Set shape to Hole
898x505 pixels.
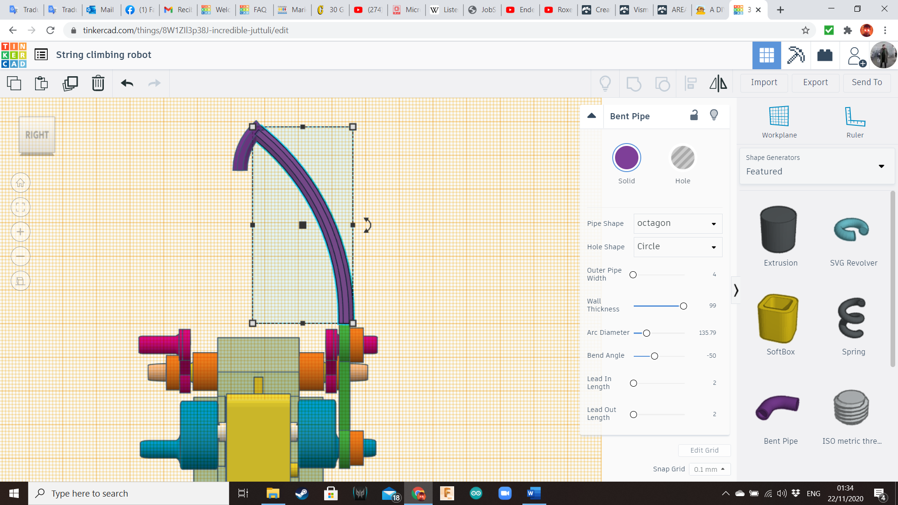click(x=682, y=158)
